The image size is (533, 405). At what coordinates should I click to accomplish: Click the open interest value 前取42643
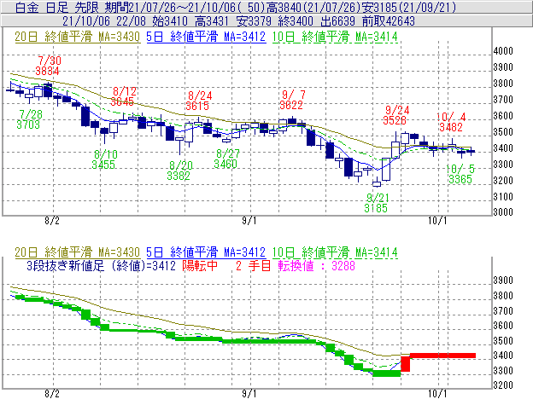tap(389, 21)
